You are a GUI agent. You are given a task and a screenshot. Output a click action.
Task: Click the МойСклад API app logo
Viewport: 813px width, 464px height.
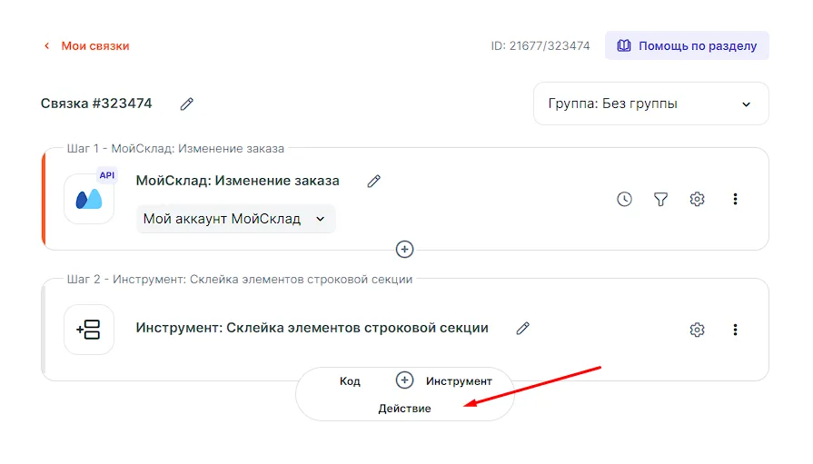[x=89, y=199]
